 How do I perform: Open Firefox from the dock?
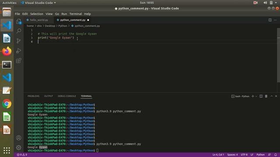tap(7, 51)
